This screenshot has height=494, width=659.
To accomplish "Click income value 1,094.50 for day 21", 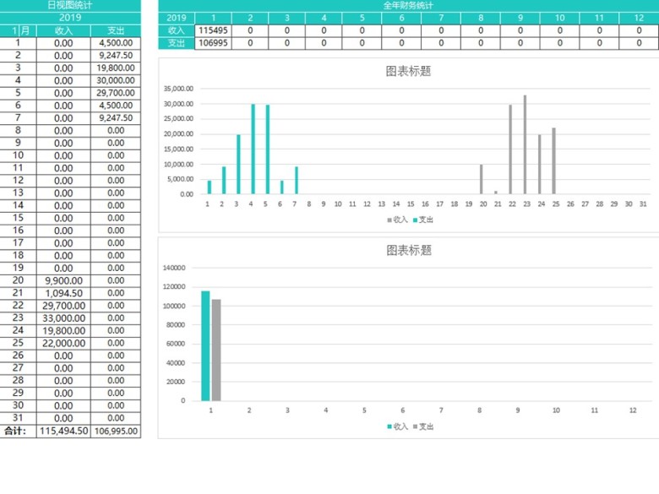I will 63,293.
